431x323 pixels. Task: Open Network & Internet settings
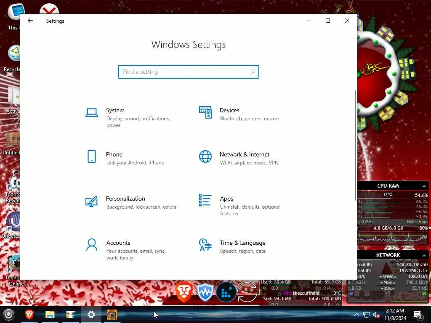[245, 158]
